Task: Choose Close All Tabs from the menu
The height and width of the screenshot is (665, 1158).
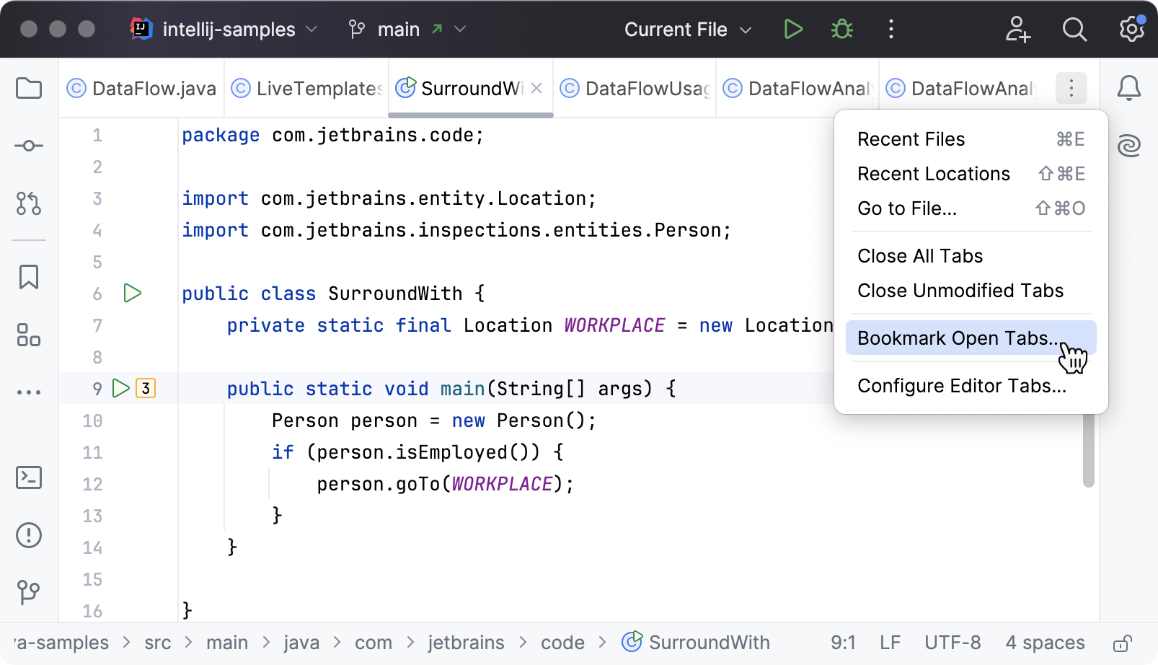Action: (919, 255)
